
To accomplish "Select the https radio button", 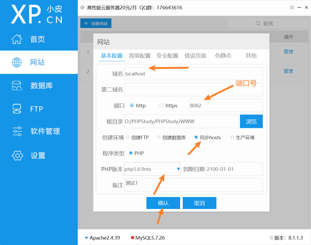I will pyautogui.click(x=161, y=106).
